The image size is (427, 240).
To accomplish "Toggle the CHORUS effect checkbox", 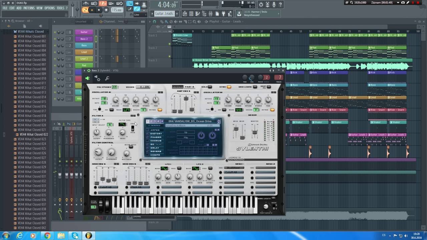I will tap(147, 141).
